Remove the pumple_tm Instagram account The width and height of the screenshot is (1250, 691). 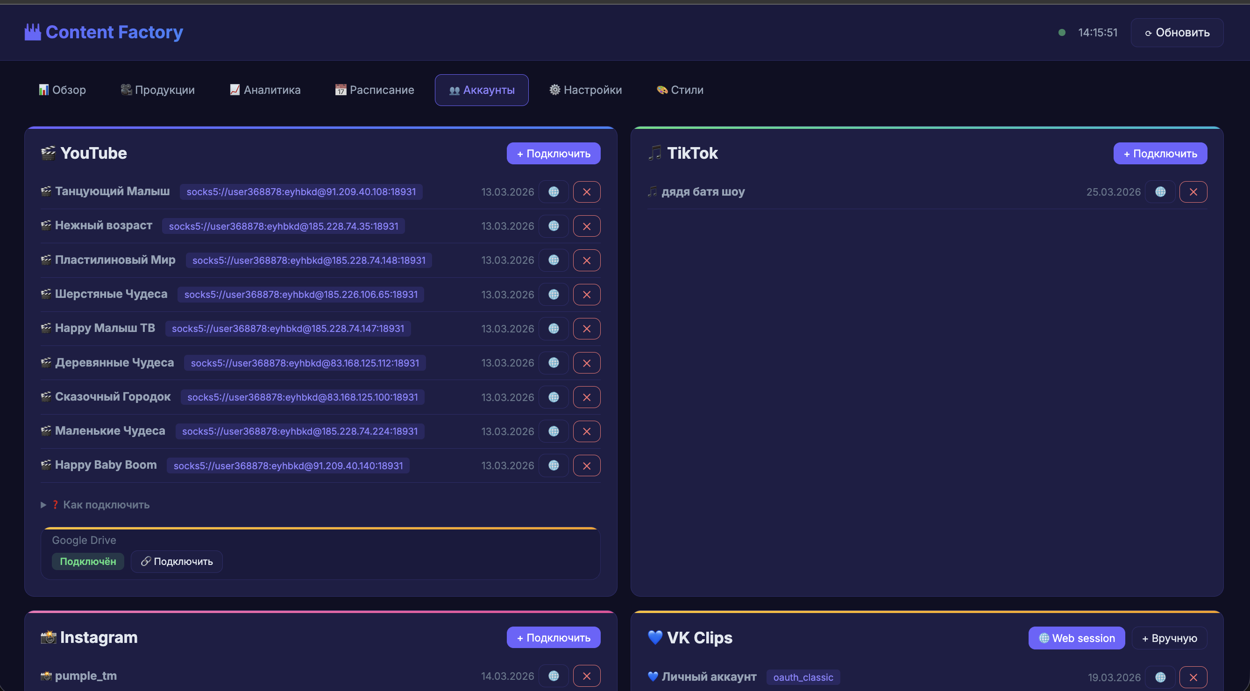click(x=587, y=676)
